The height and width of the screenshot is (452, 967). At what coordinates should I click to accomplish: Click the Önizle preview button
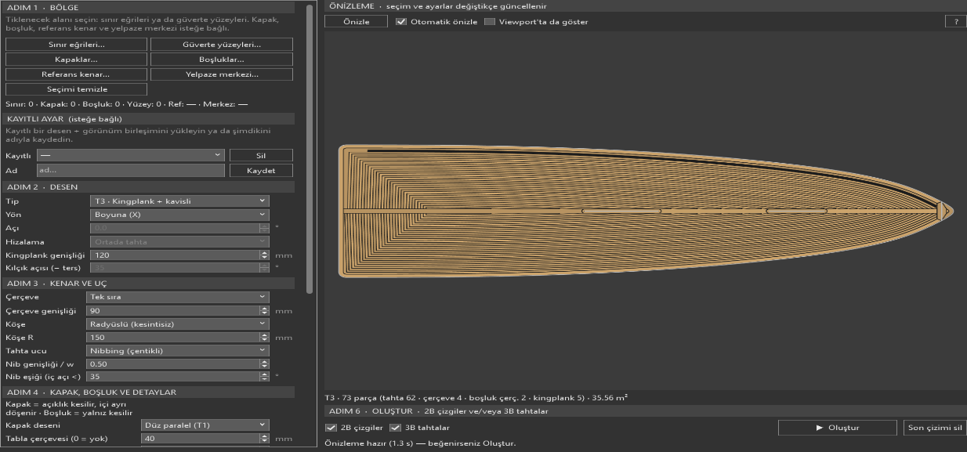click(357, 22)
